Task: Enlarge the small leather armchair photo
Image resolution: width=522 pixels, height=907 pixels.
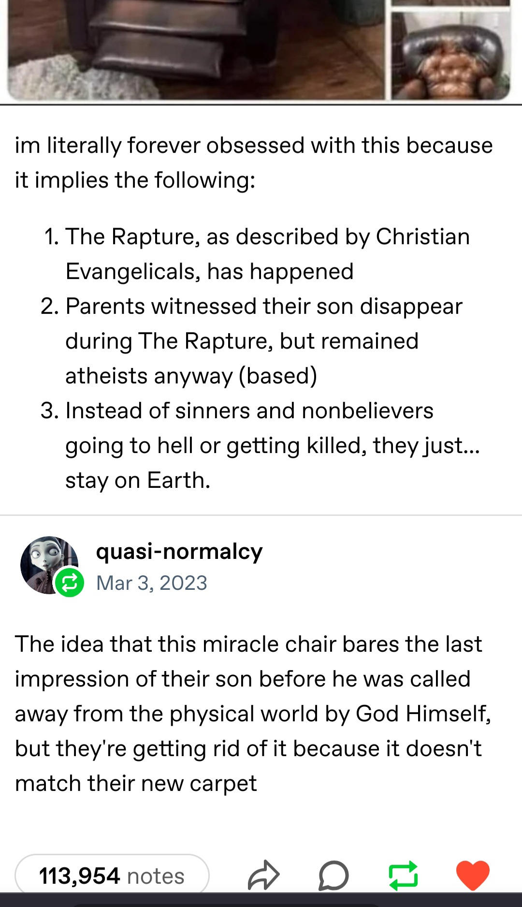Action: click(450, 56)
